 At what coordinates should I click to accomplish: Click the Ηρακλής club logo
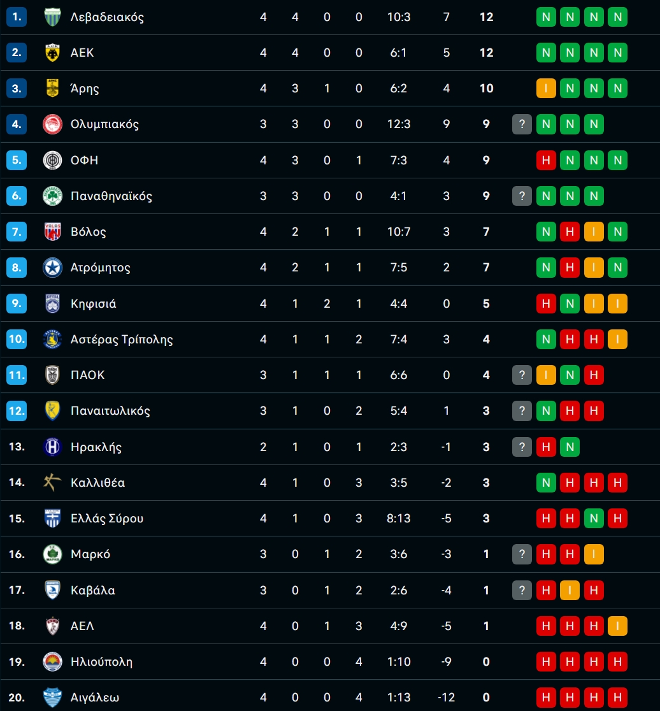[x=52, y=447]
